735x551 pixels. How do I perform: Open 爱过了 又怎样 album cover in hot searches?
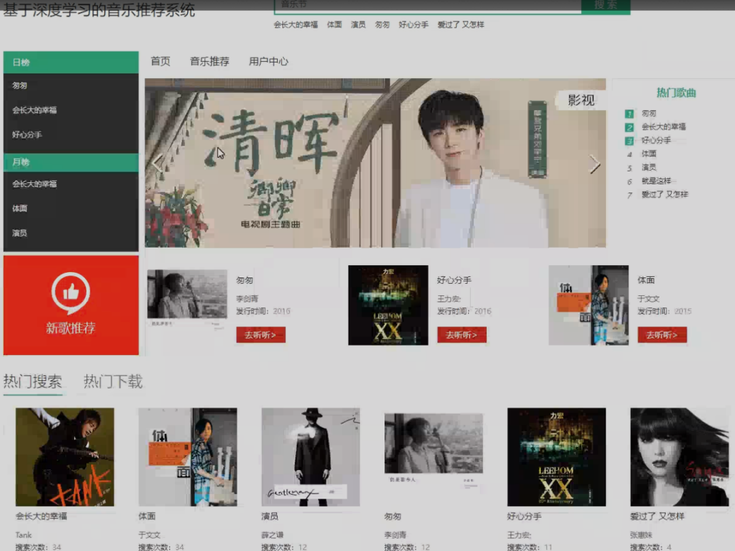[679, 457]
